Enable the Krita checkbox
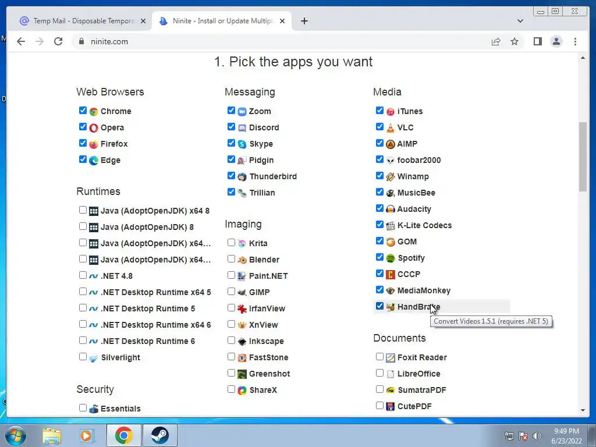The height and width of the screenshot is (447, 596). pos(231,242)
